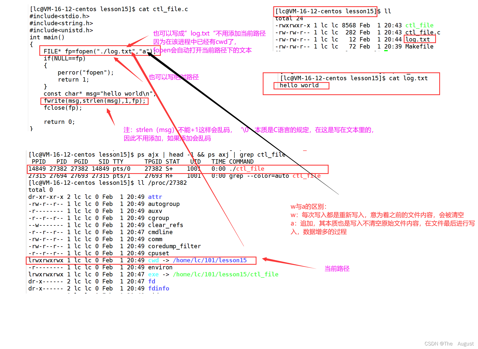This screenshot has width=478, height=349.
Task: Select the '#include<unistd.h>' line
Action: [x=61, y=30]
